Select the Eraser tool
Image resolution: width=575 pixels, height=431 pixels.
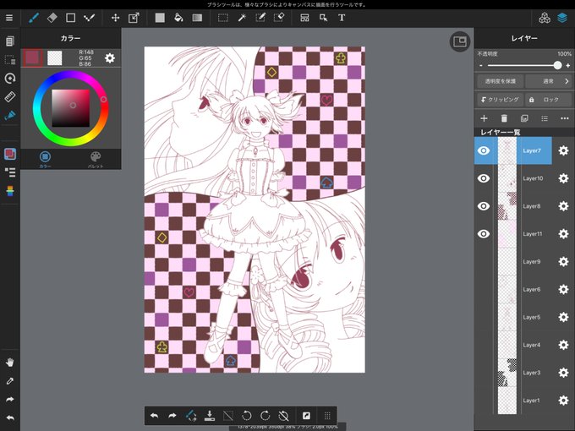point(52,18)
